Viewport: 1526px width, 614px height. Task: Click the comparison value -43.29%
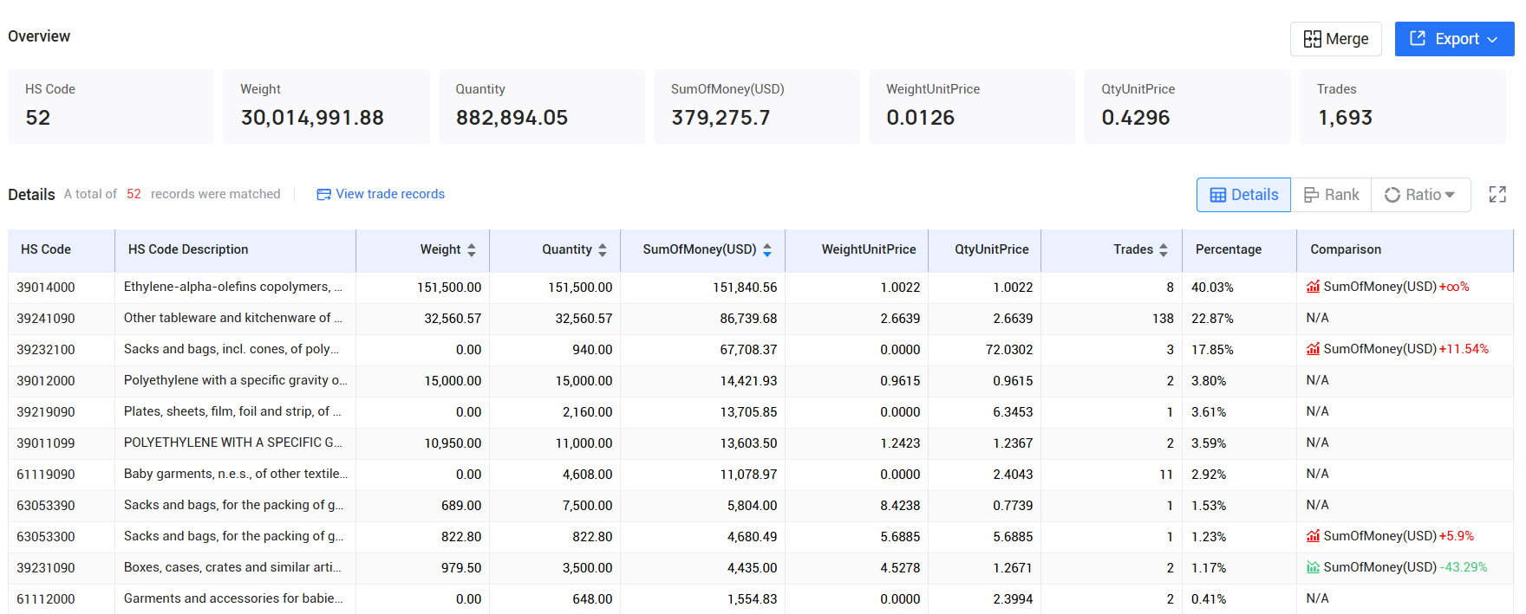[1464, 567]
